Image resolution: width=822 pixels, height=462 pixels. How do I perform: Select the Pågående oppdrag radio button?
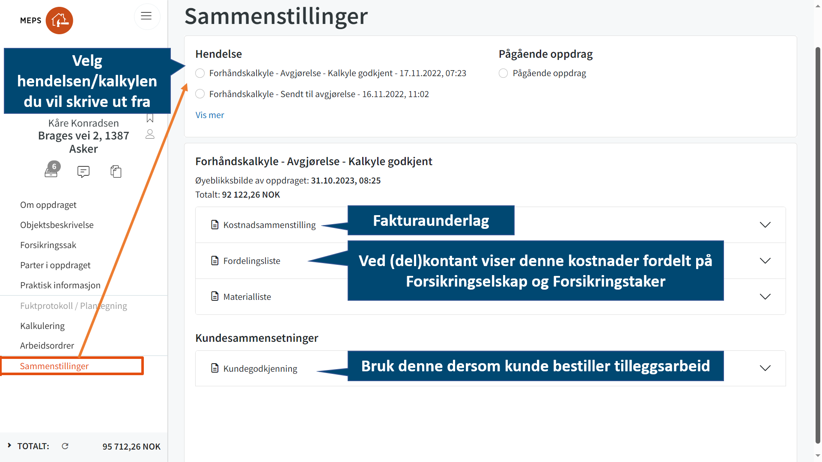[503, 73]
